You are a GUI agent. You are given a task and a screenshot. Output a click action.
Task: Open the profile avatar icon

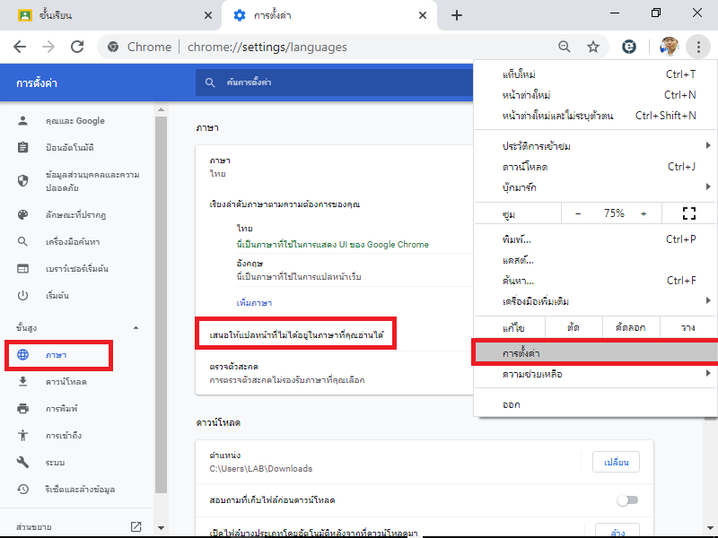point(669,47)
